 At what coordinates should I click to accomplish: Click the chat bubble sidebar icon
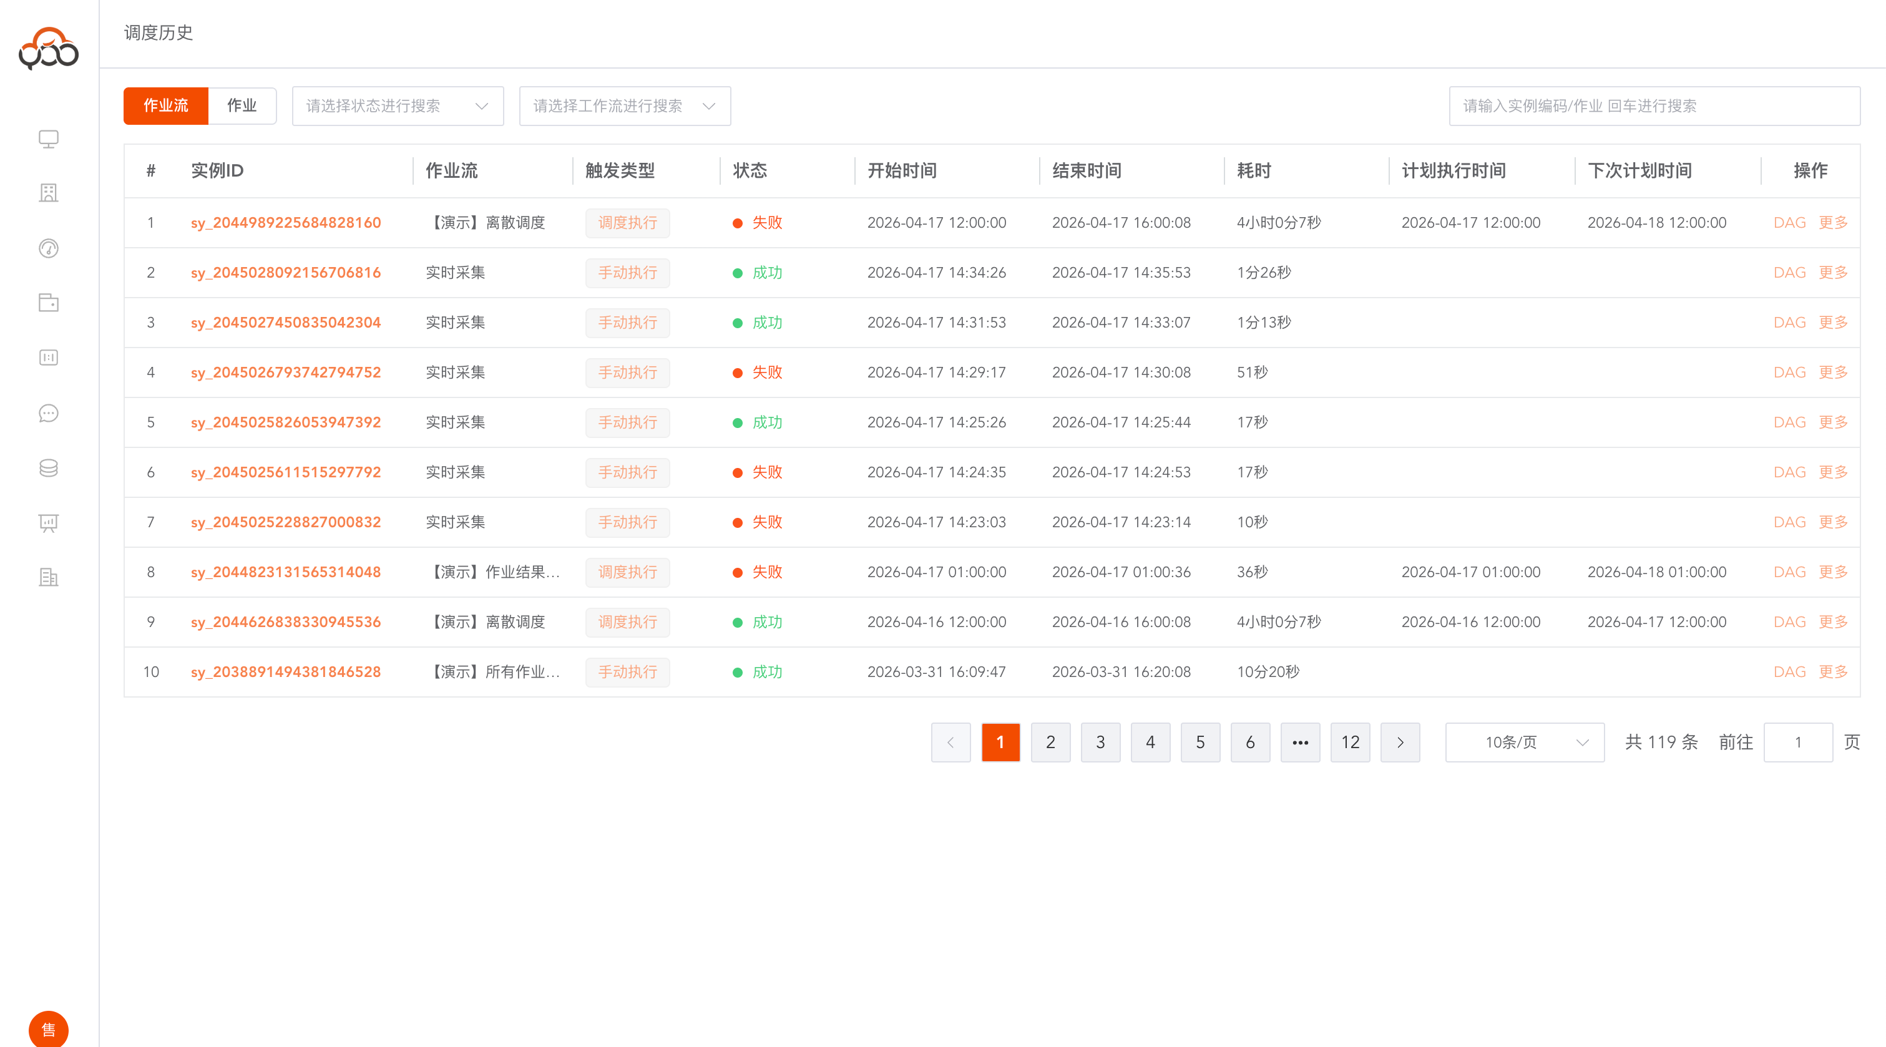point(48,413)
